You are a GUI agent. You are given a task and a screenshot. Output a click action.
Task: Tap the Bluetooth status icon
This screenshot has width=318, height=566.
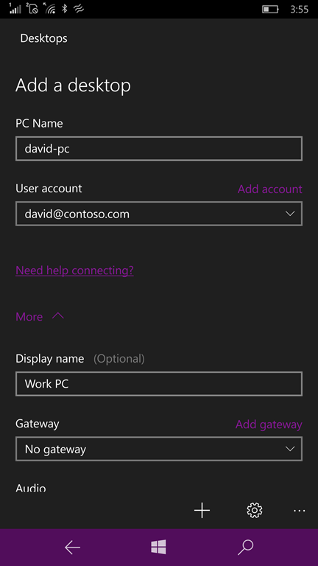point(65,9)
